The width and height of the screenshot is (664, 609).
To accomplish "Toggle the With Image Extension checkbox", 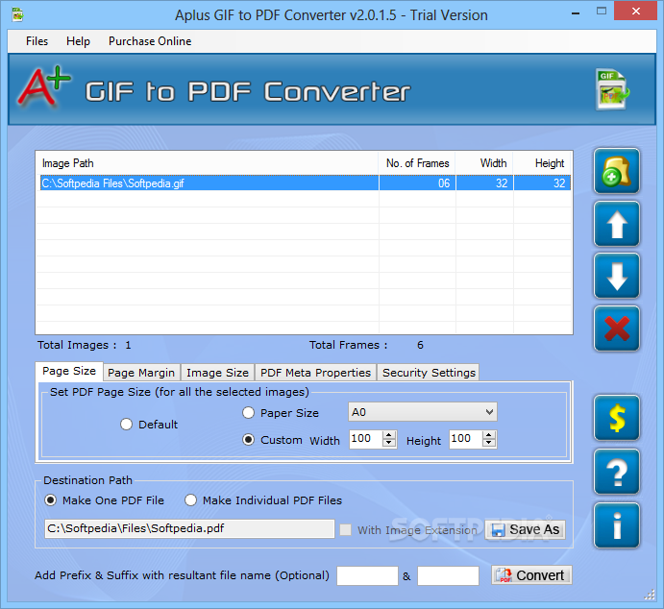I will click(x=346, y=530).
